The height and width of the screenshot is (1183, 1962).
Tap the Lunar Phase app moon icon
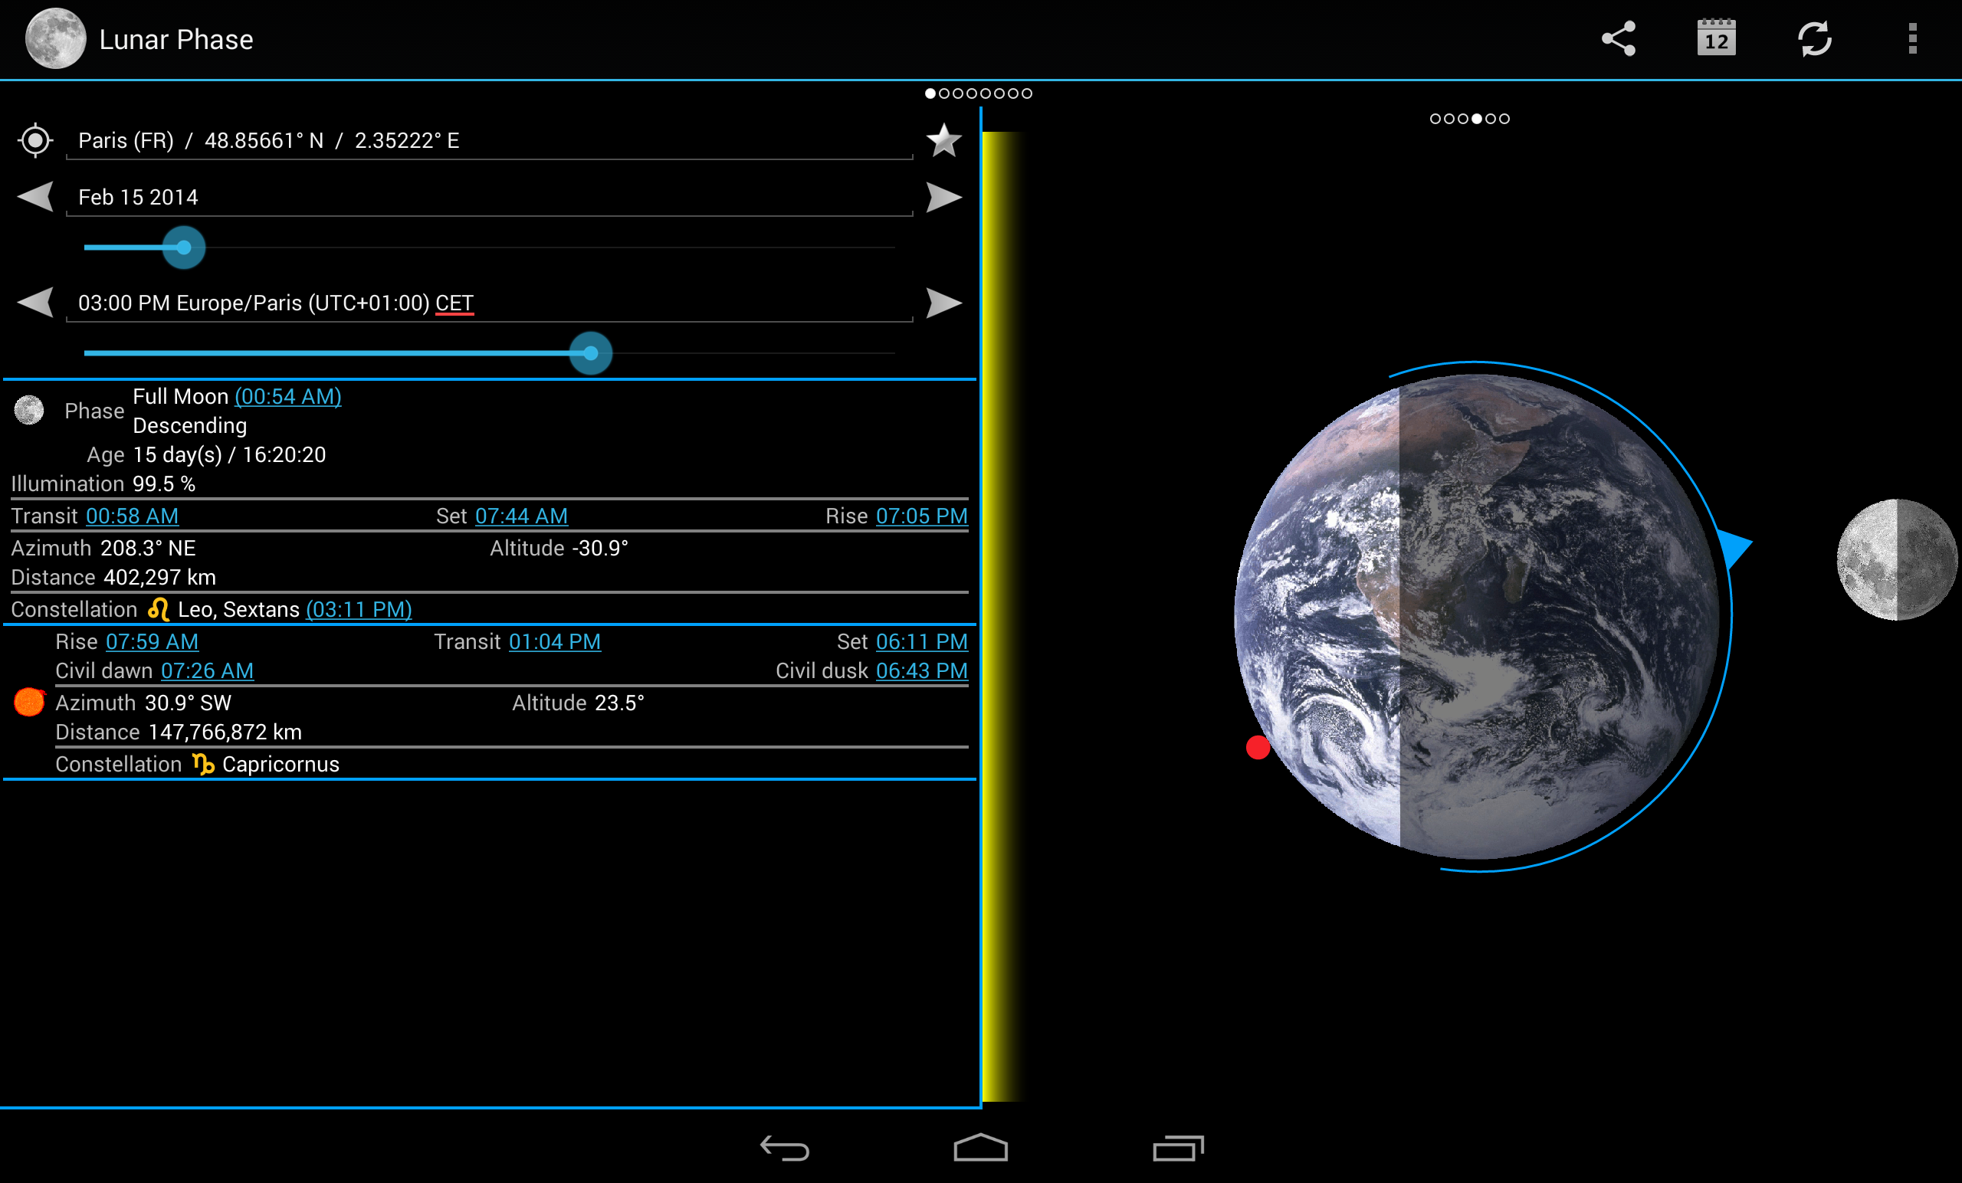pyautogui.click(x=55, y=38)
